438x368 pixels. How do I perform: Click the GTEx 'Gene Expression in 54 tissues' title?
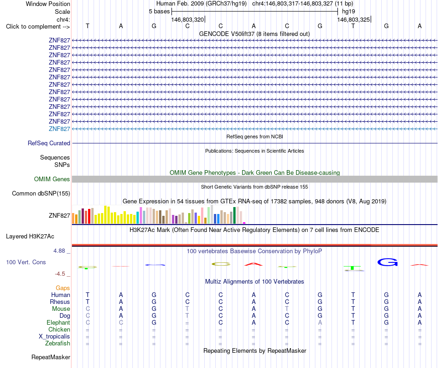[x=254, y=201]
